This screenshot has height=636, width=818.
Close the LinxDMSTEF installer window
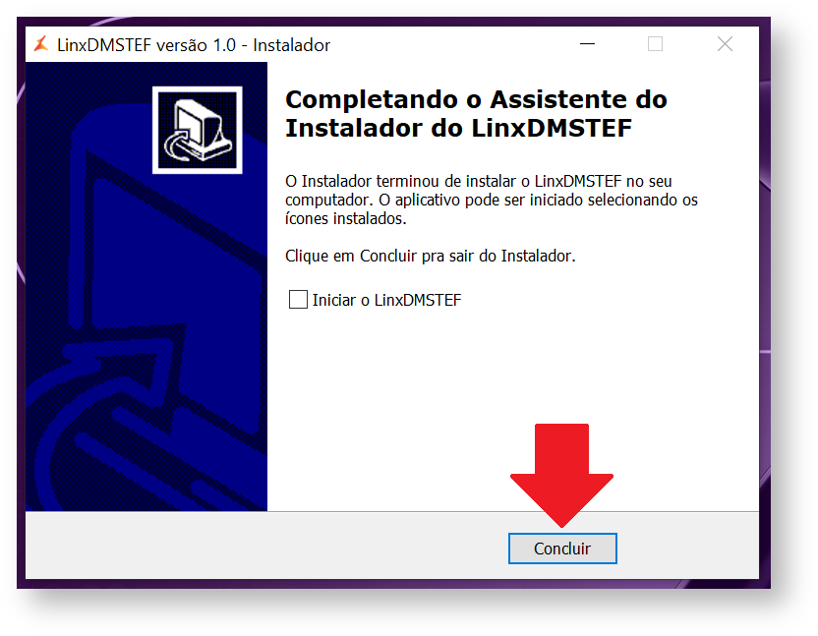coord(725,44)
